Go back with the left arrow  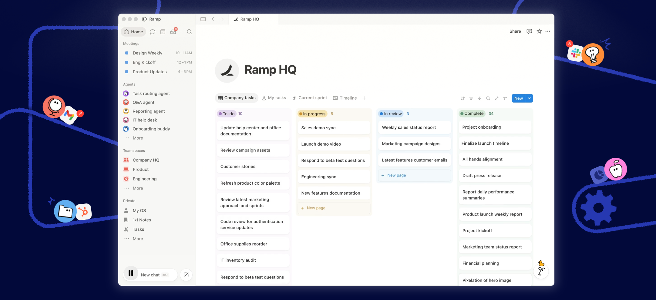click(213, 19)
